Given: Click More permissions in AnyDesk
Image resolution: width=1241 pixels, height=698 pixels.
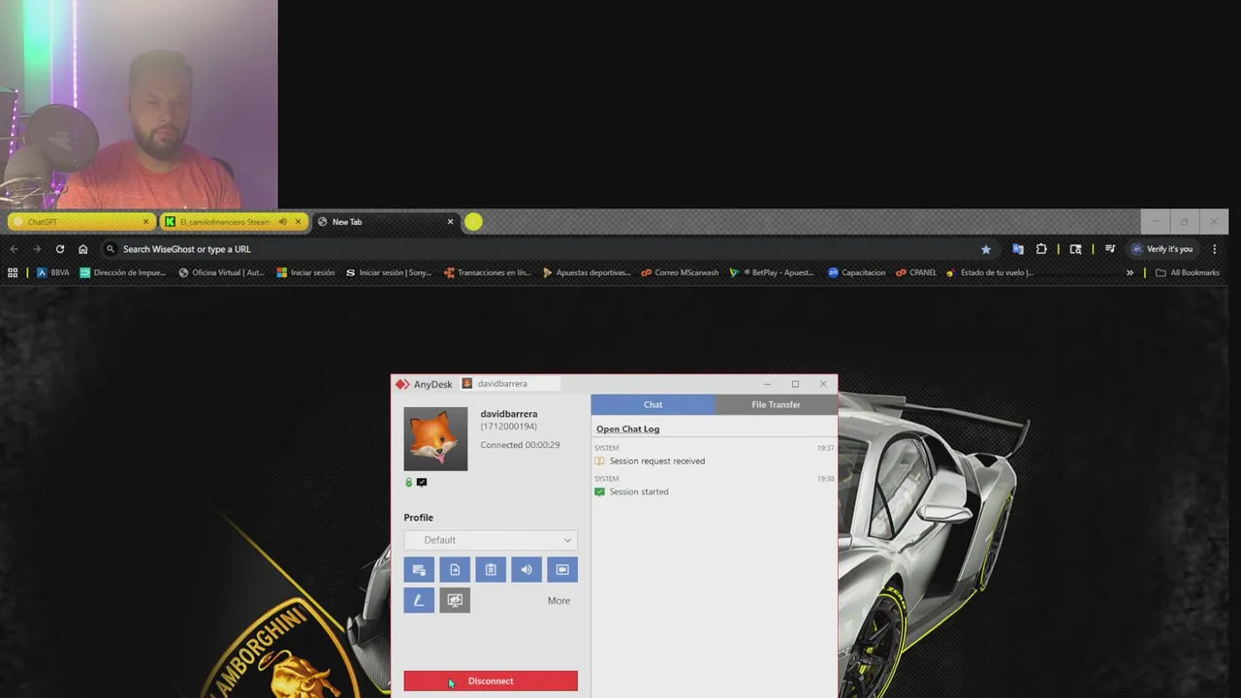Looking at the screenshot, I should tap(558, 601).
